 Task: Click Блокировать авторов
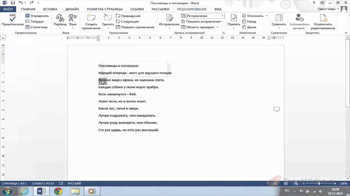(x=299, y=22)
